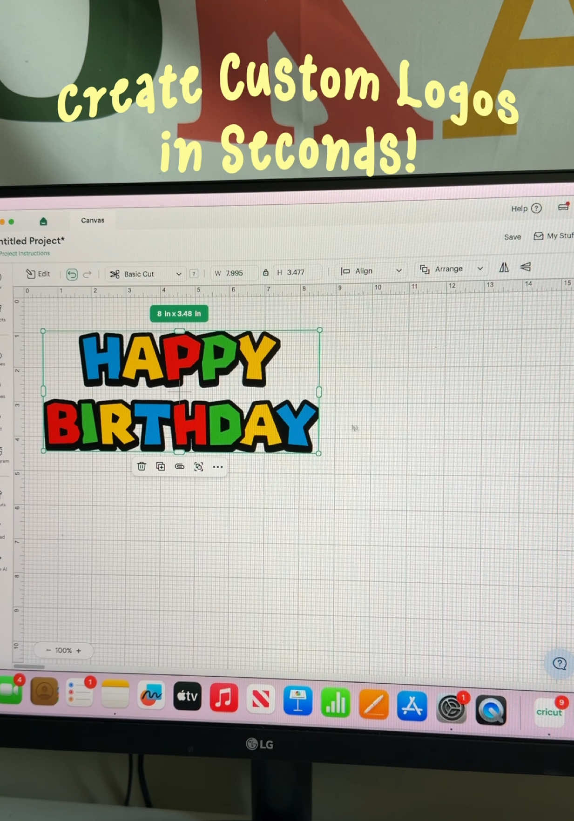
Task: Expand the Align dropdown
Action: (371, 271)
